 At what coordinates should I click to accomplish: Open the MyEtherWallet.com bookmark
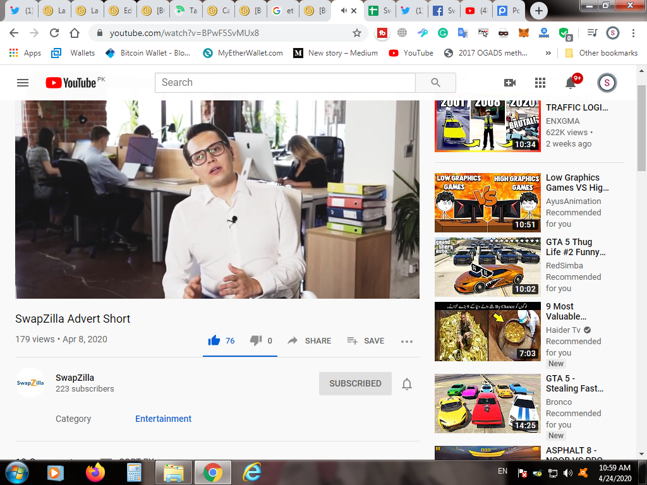pyautogui.click(x=243, y=53)
